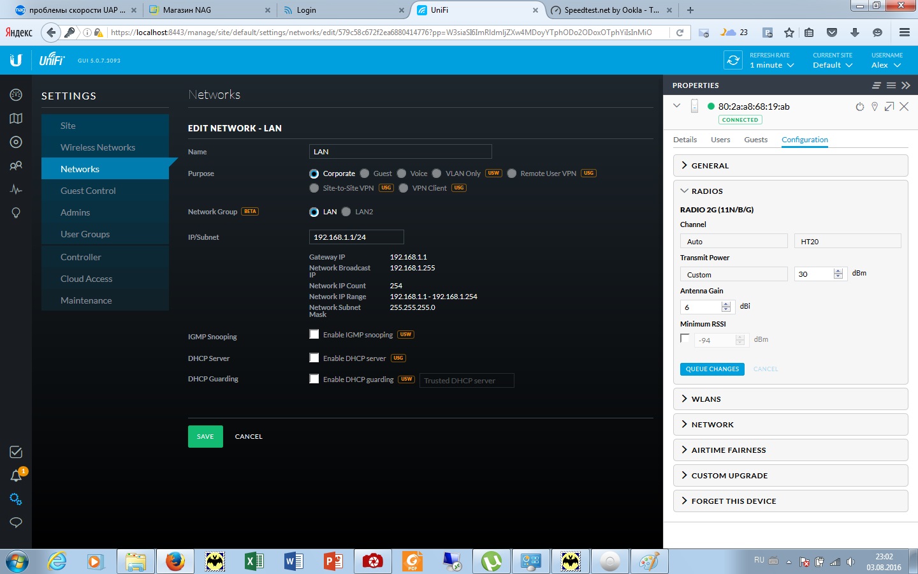Open the Current Site dropdown

pyautogui.click(x=833, y=65)
